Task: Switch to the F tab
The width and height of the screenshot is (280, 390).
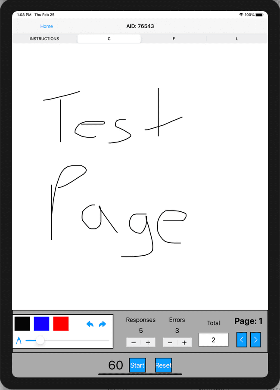Action: (x=174, y=39)
